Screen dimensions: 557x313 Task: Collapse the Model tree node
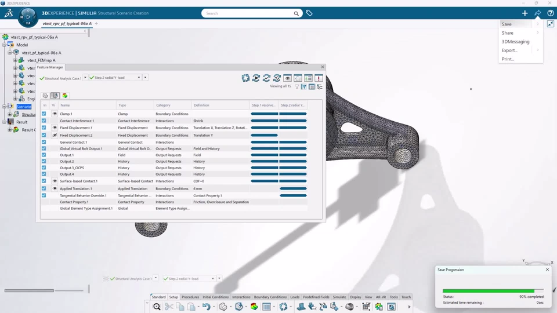4,45
